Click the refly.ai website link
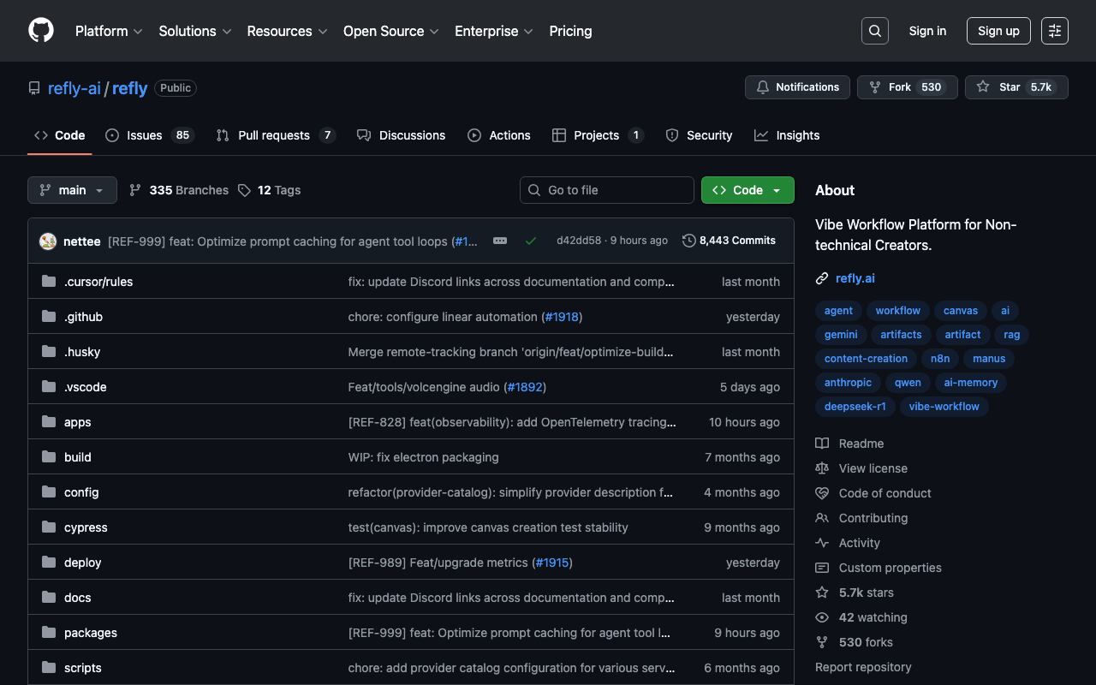The height and width of the screenshot is (685, 1096). click(x=855, y=278)
